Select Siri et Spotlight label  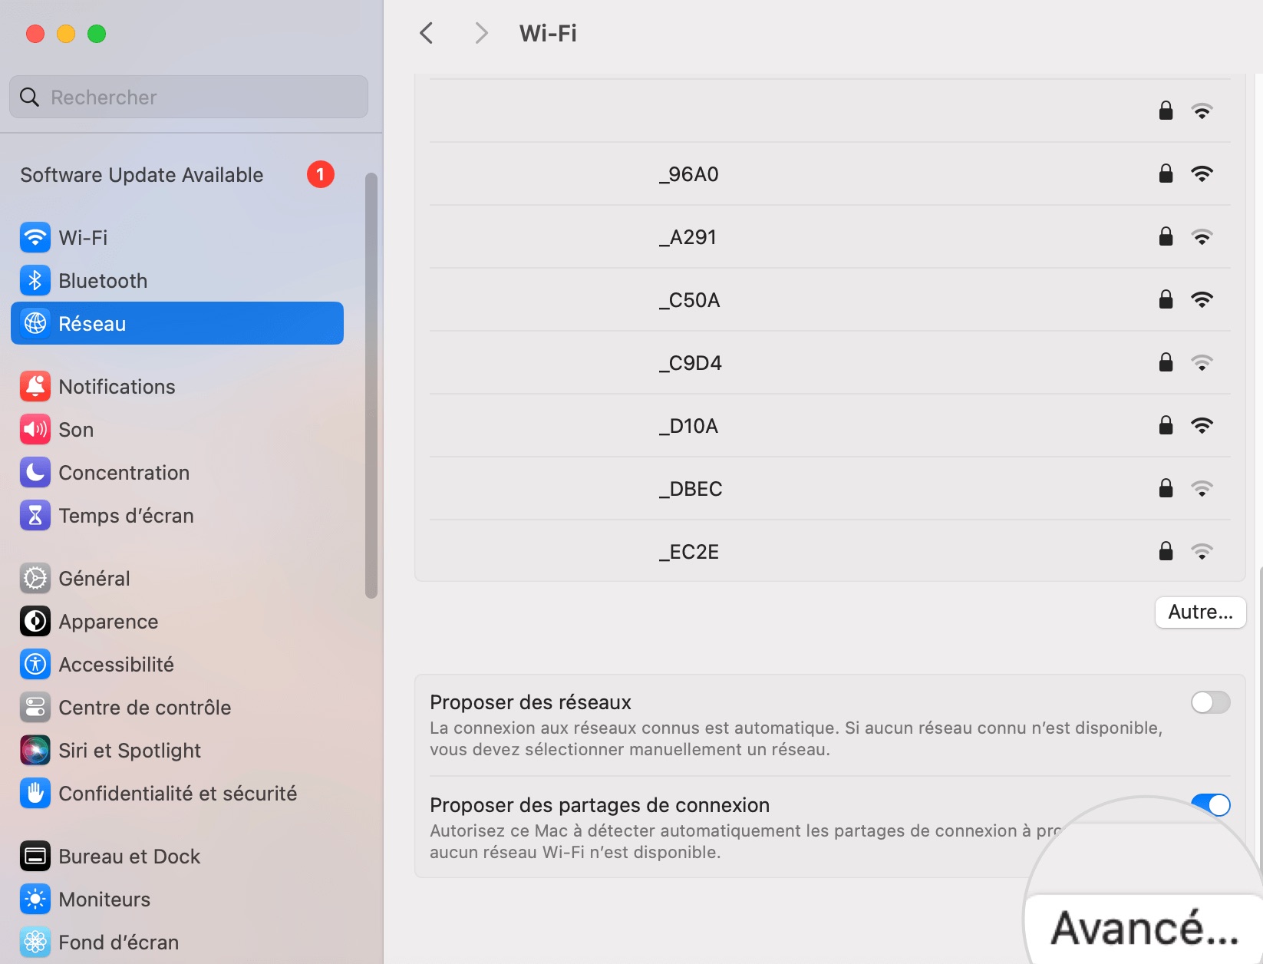click(130, 750)
